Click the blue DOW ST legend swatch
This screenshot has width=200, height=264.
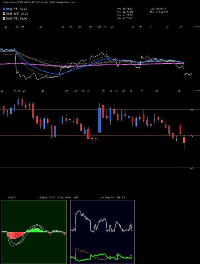(x=4, y=9)
